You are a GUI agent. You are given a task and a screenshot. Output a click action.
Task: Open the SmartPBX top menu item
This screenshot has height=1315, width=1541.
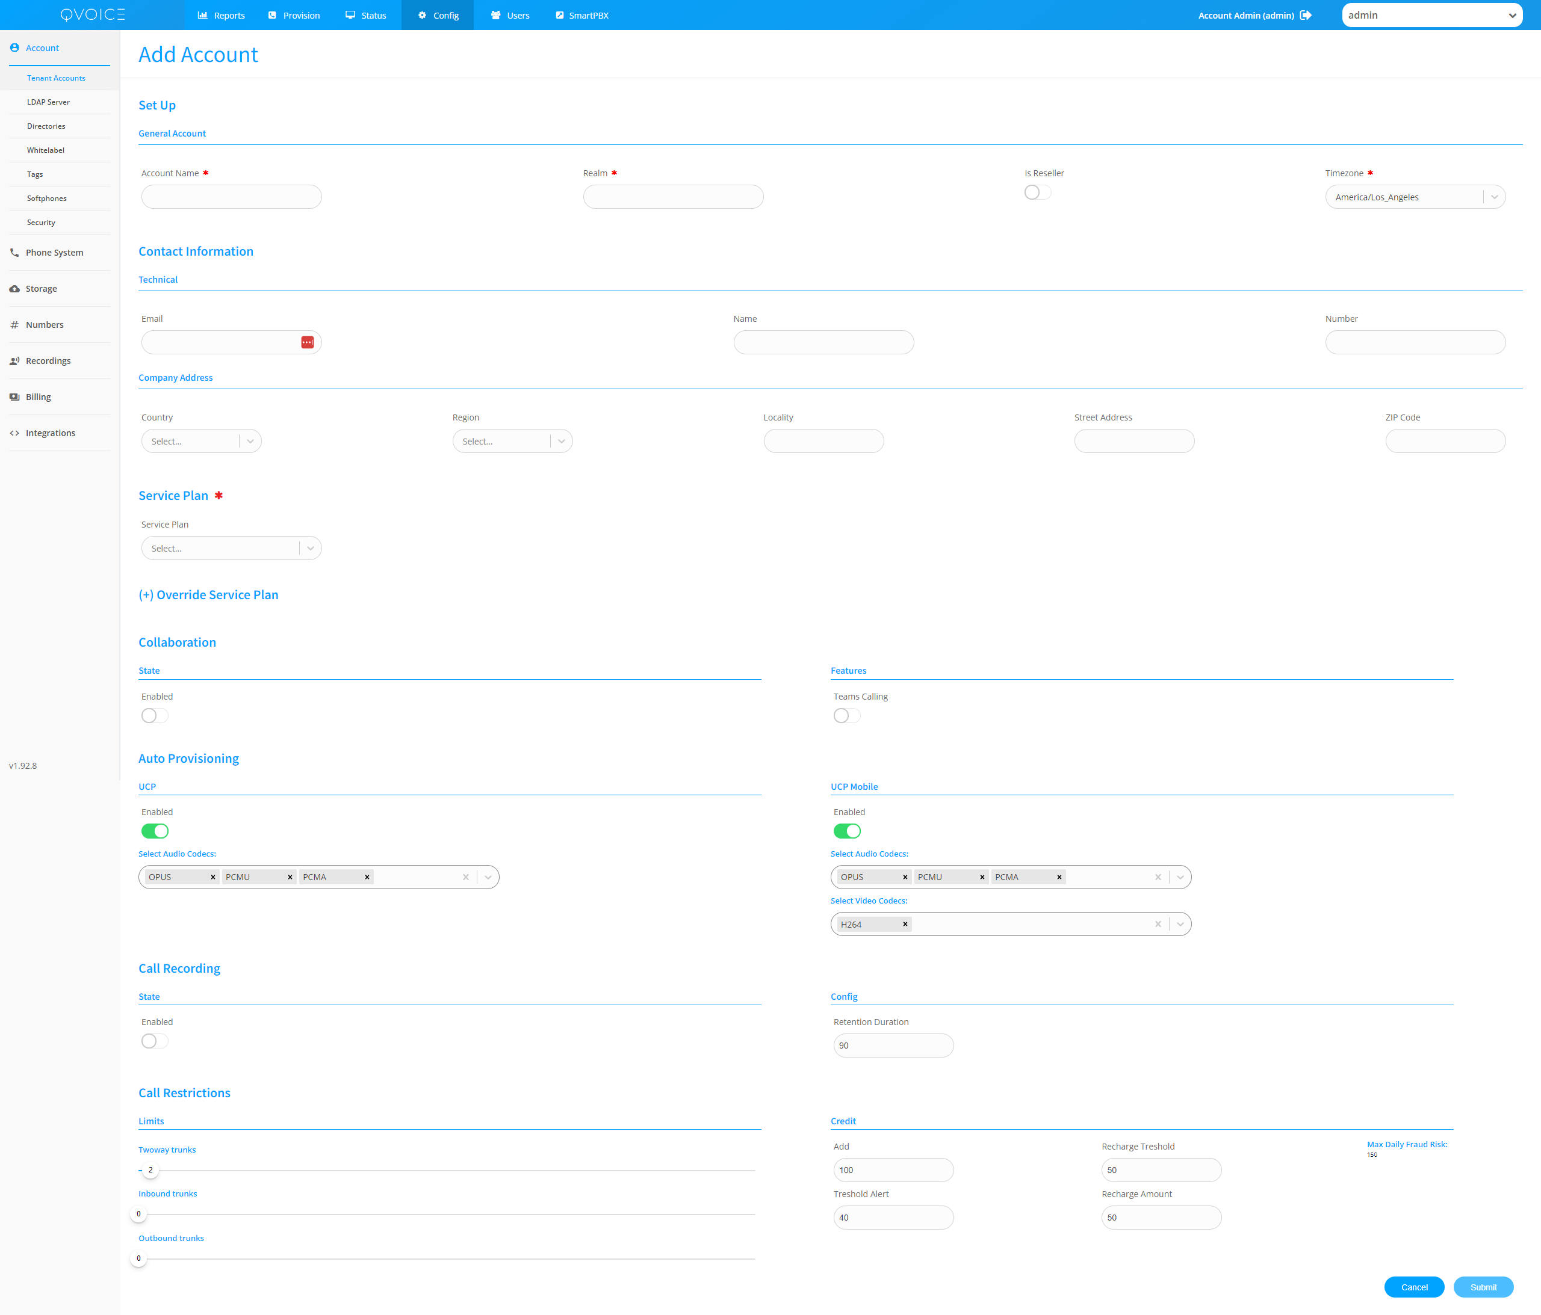tap(581, 15)
